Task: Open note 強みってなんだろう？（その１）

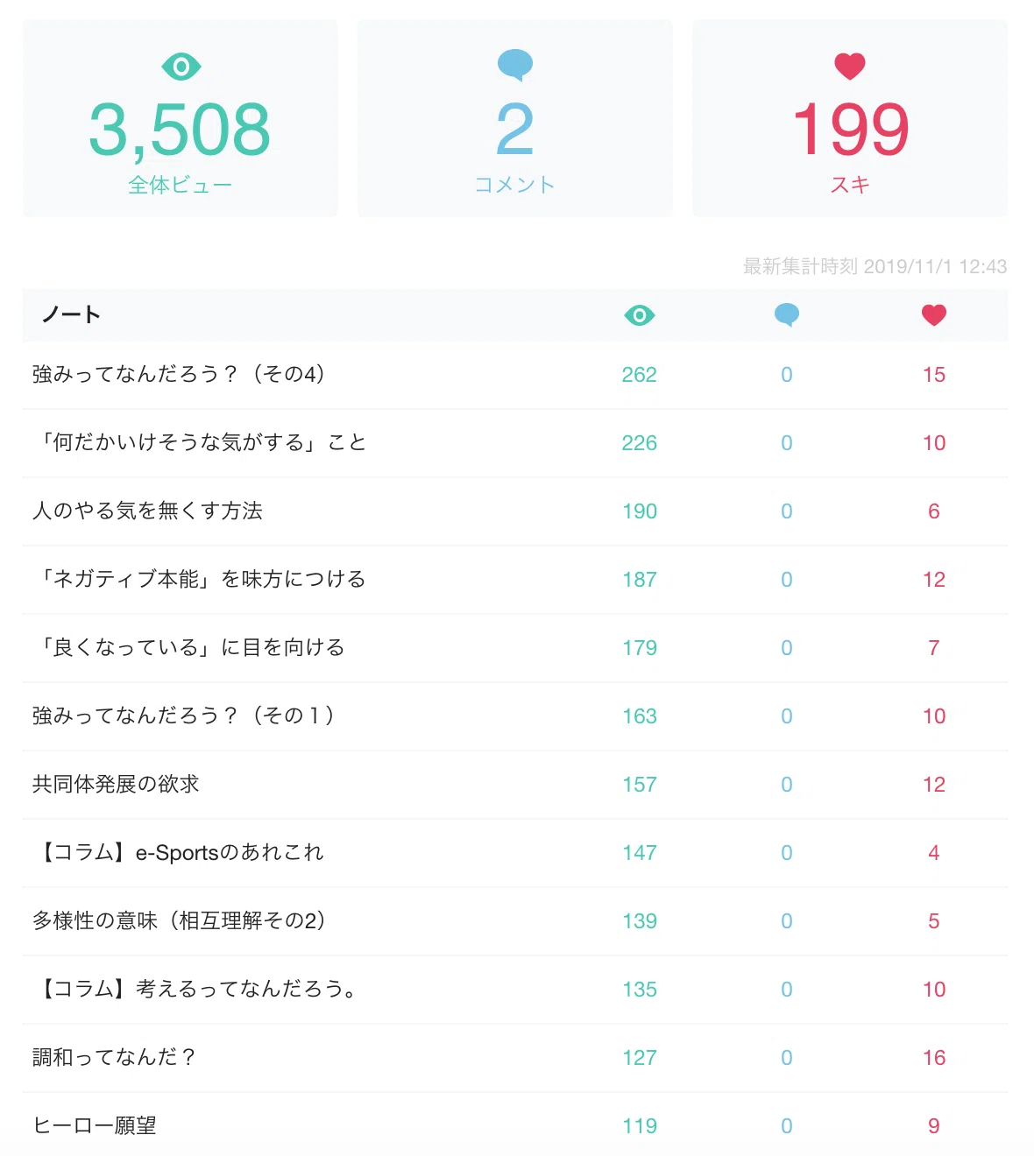Action: 184,715
